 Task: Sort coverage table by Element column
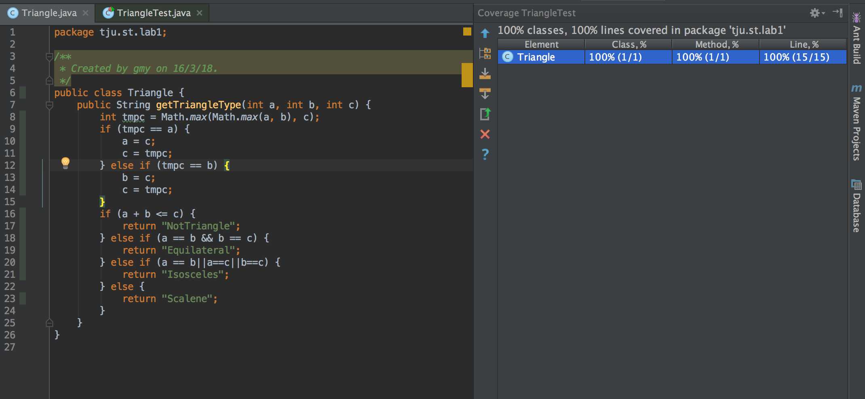coord(541,44)
